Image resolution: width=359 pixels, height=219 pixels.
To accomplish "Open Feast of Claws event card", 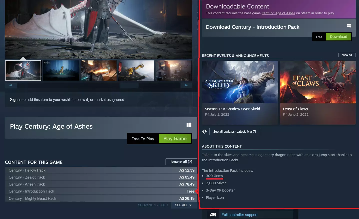I will click(318, 93).
